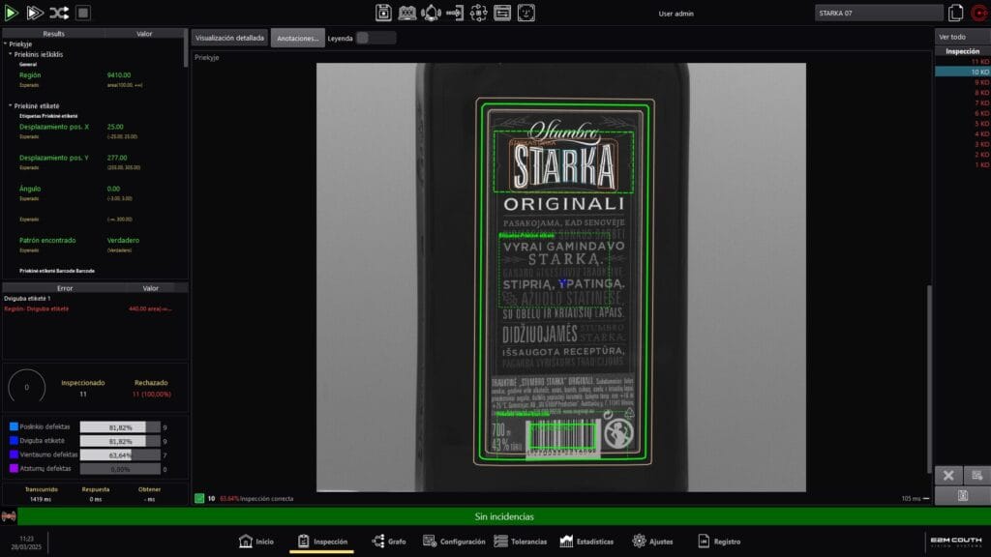
Task: Collapse the Priekyje tree node
Action: tap(5, 44)
